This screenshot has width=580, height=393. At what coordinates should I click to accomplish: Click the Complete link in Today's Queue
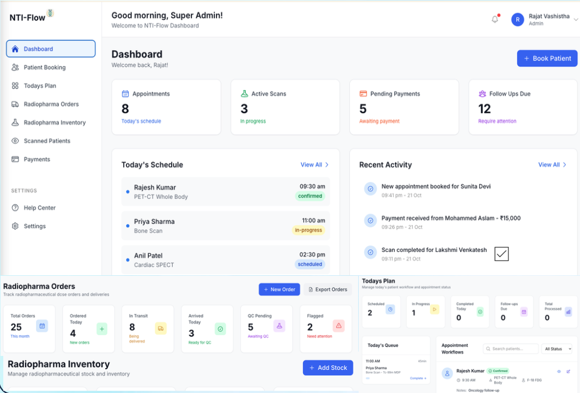[x=418, y=378]
